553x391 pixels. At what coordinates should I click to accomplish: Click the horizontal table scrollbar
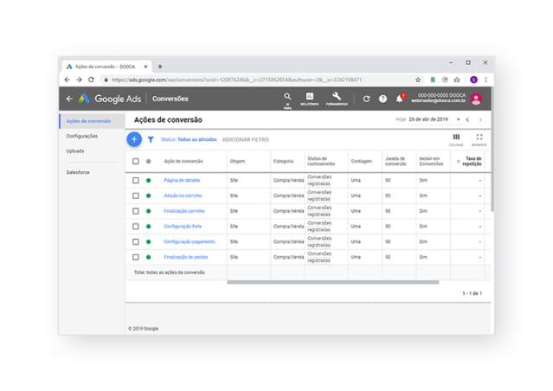pos(333,282)
